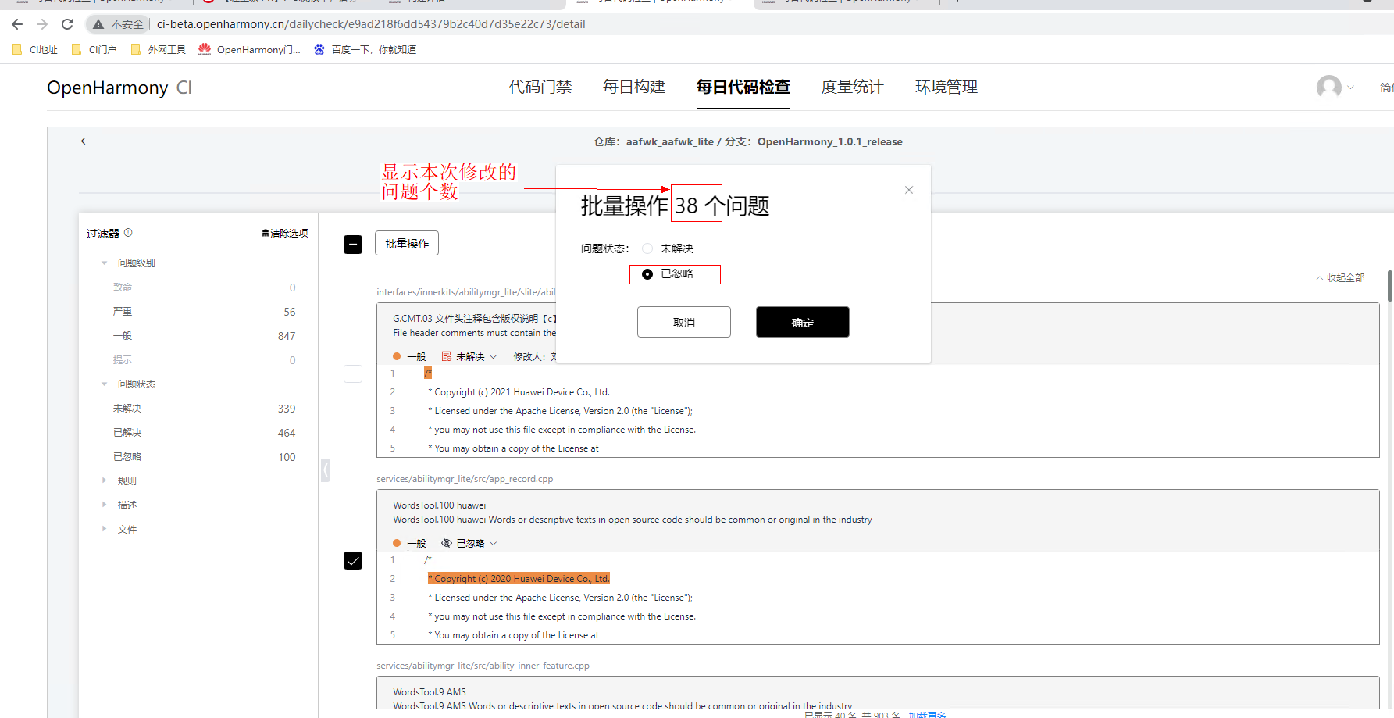Click the eye-slash ignored icon on WordsTool.100 issue
Viewport: 1394px width, 718px height.
click(x=447, y=543)
